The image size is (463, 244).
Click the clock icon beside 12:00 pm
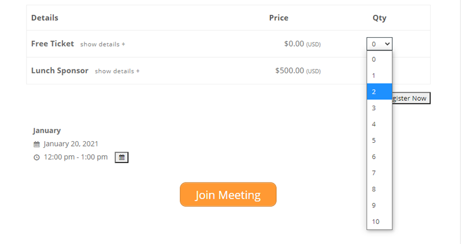coord(37,158)
